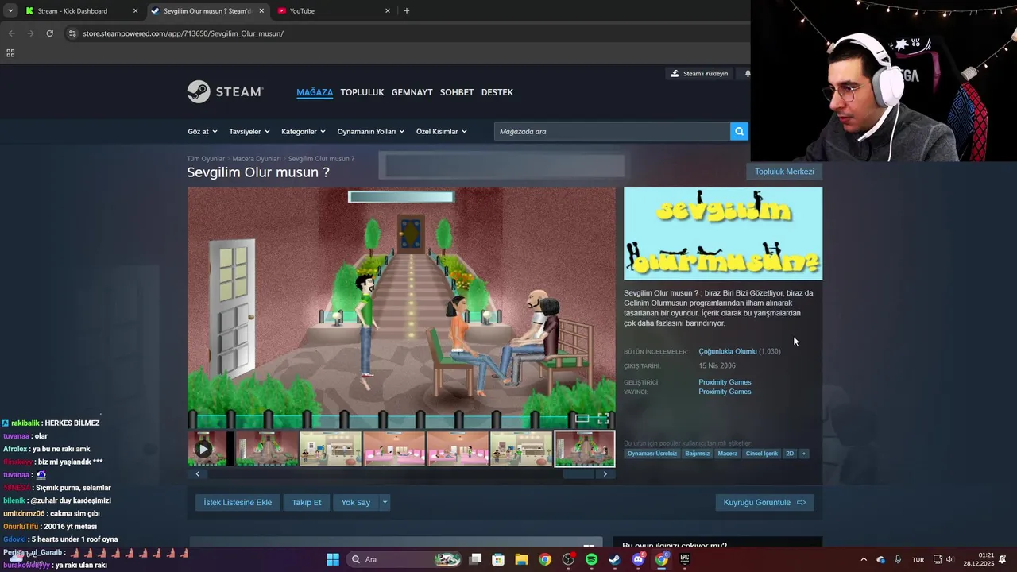Toggle fullscreen on the screenshot viewer
1017x572 pixels.
(x=603, y=419)
